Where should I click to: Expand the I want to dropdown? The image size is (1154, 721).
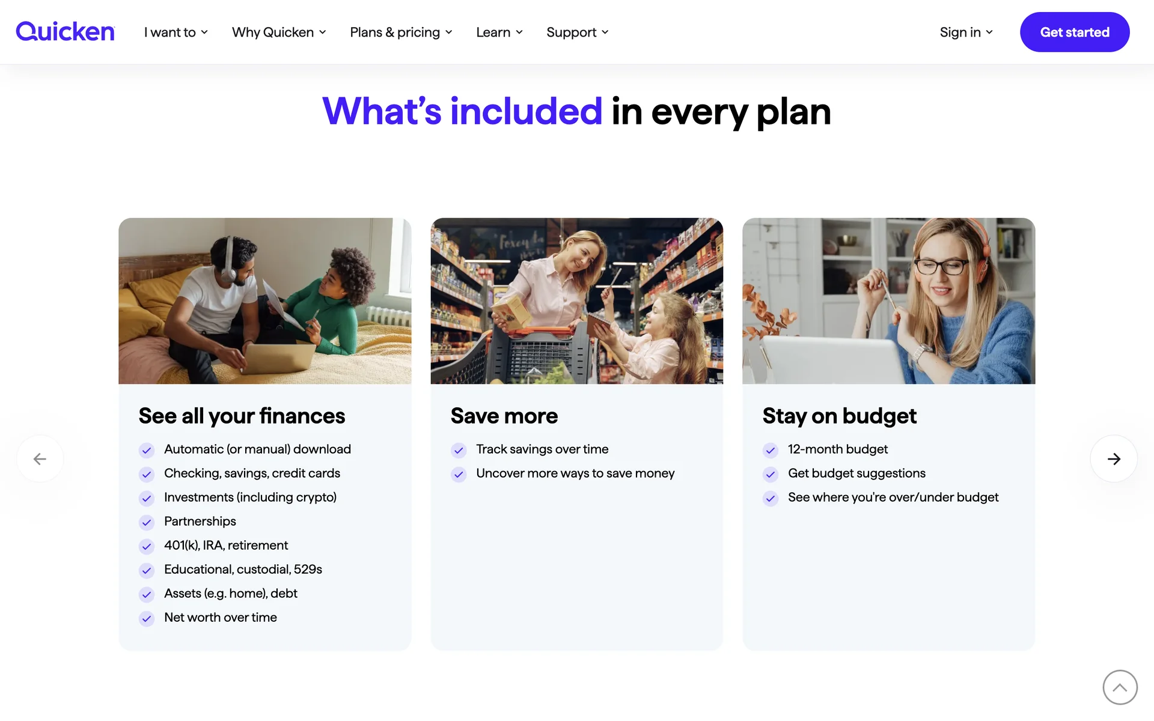[x=176, y=32]
